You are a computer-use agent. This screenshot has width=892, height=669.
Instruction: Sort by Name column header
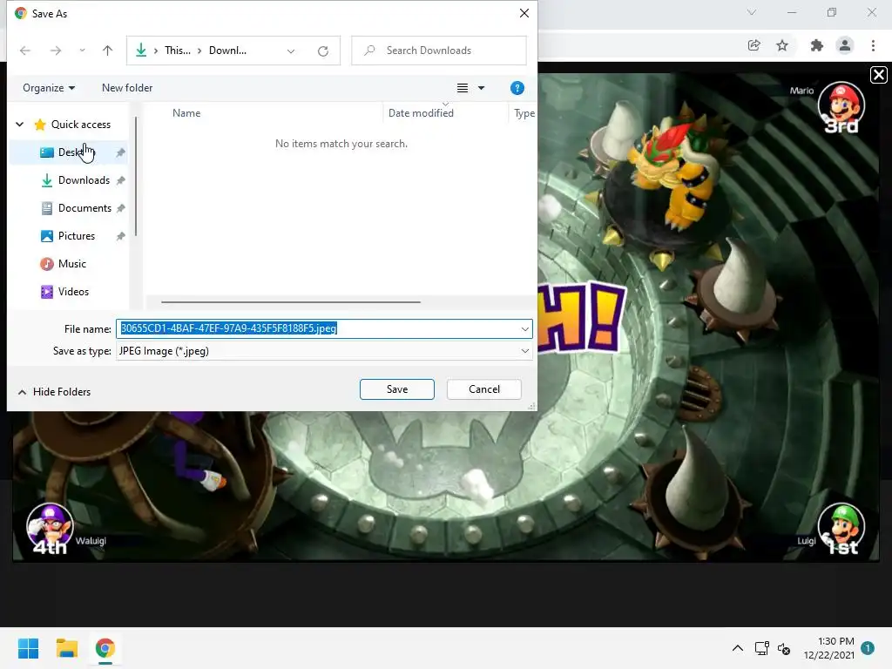click(x=186, y=113)
